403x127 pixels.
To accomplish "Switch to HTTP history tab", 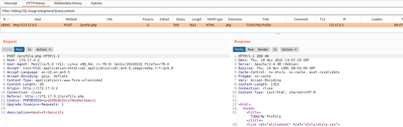I will pos(35,3).
